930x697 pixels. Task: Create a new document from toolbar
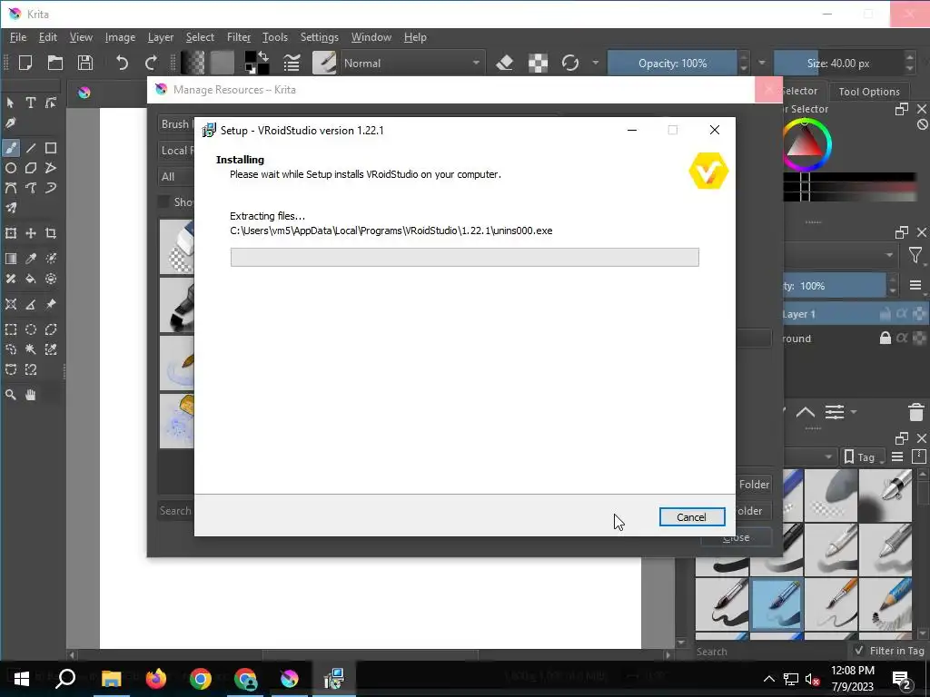[x=25, y=63]
